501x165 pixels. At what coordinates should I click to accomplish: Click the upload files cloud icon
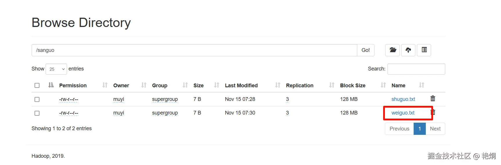point(408,50)
